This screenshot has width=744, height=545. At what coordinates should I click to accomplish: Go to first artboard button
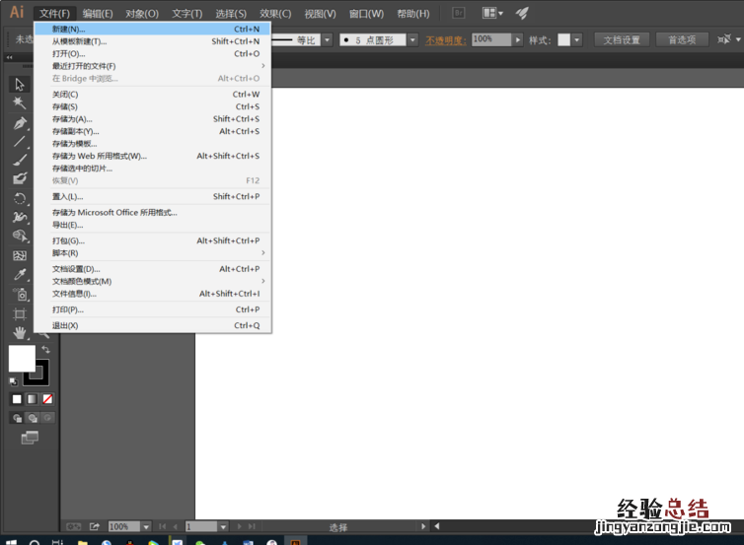[162, 526]
